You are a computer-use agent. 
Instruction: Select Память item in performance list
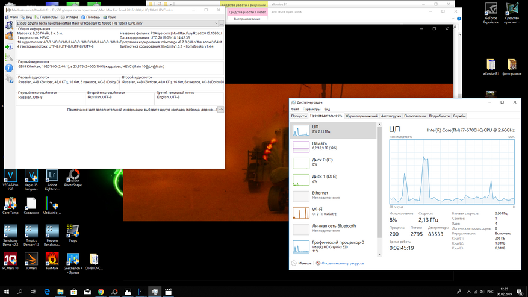tap(334, 146)
